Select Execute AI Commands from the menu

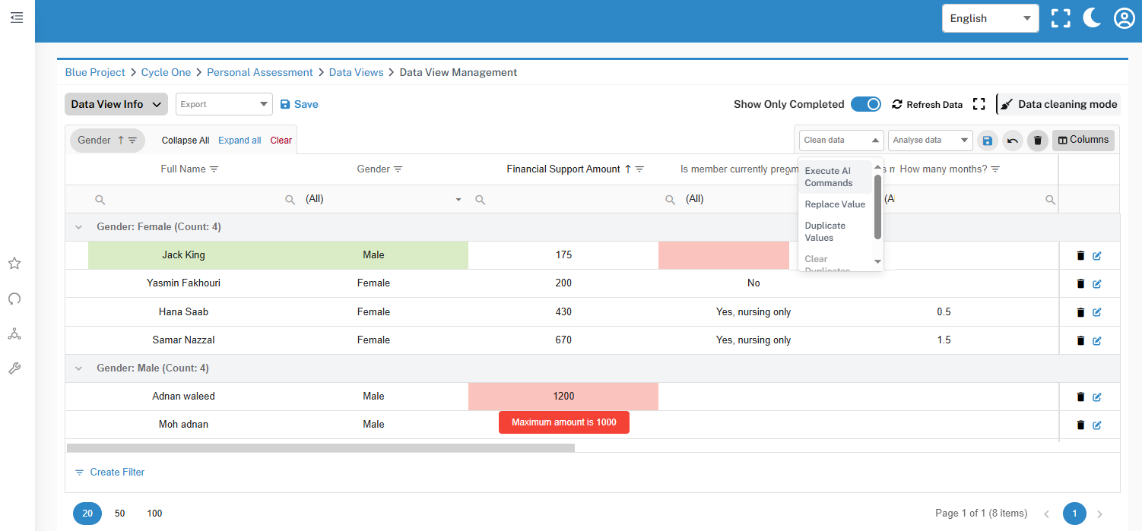[x=830, y=176]
